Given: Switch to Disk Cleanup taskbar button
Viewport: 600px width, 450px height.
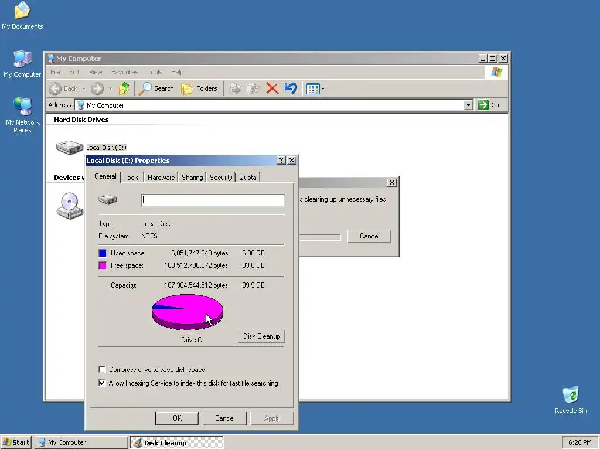Looking at the screenshot, I should point(177,442).
